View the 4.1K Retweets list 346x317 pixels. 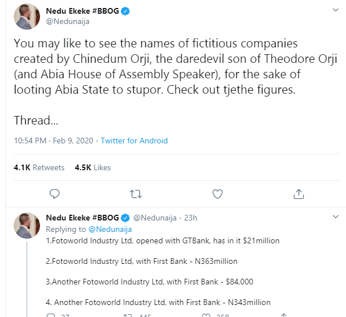(x=39, y=167)
